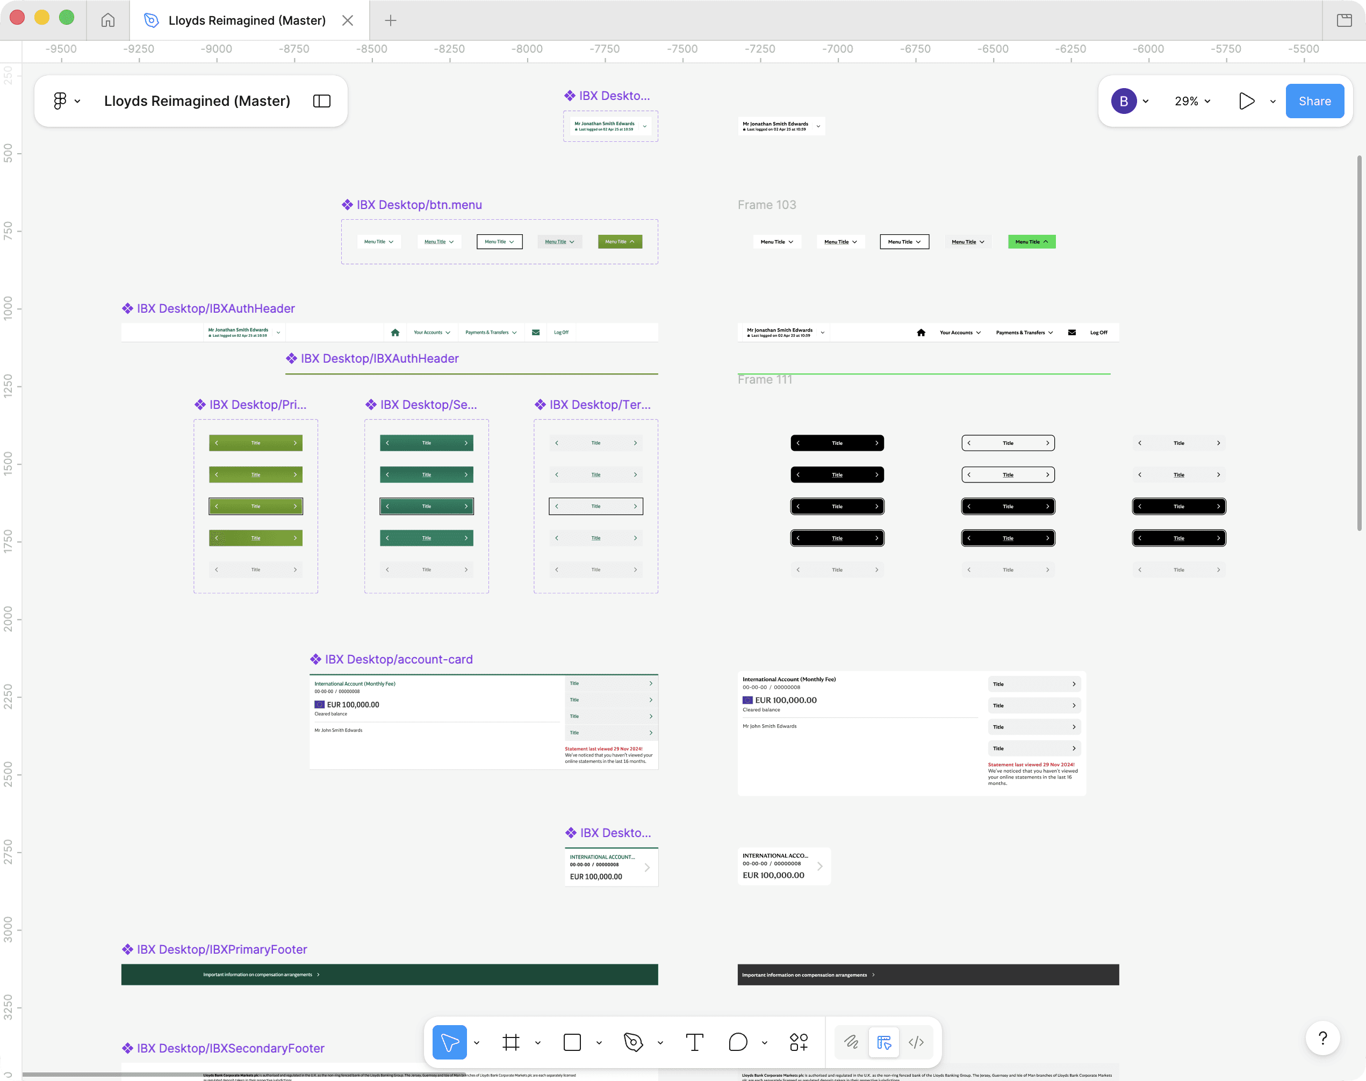Open the help question mark button
Screen dimensions: 1366x1081
click(x=1322, y=1038)
